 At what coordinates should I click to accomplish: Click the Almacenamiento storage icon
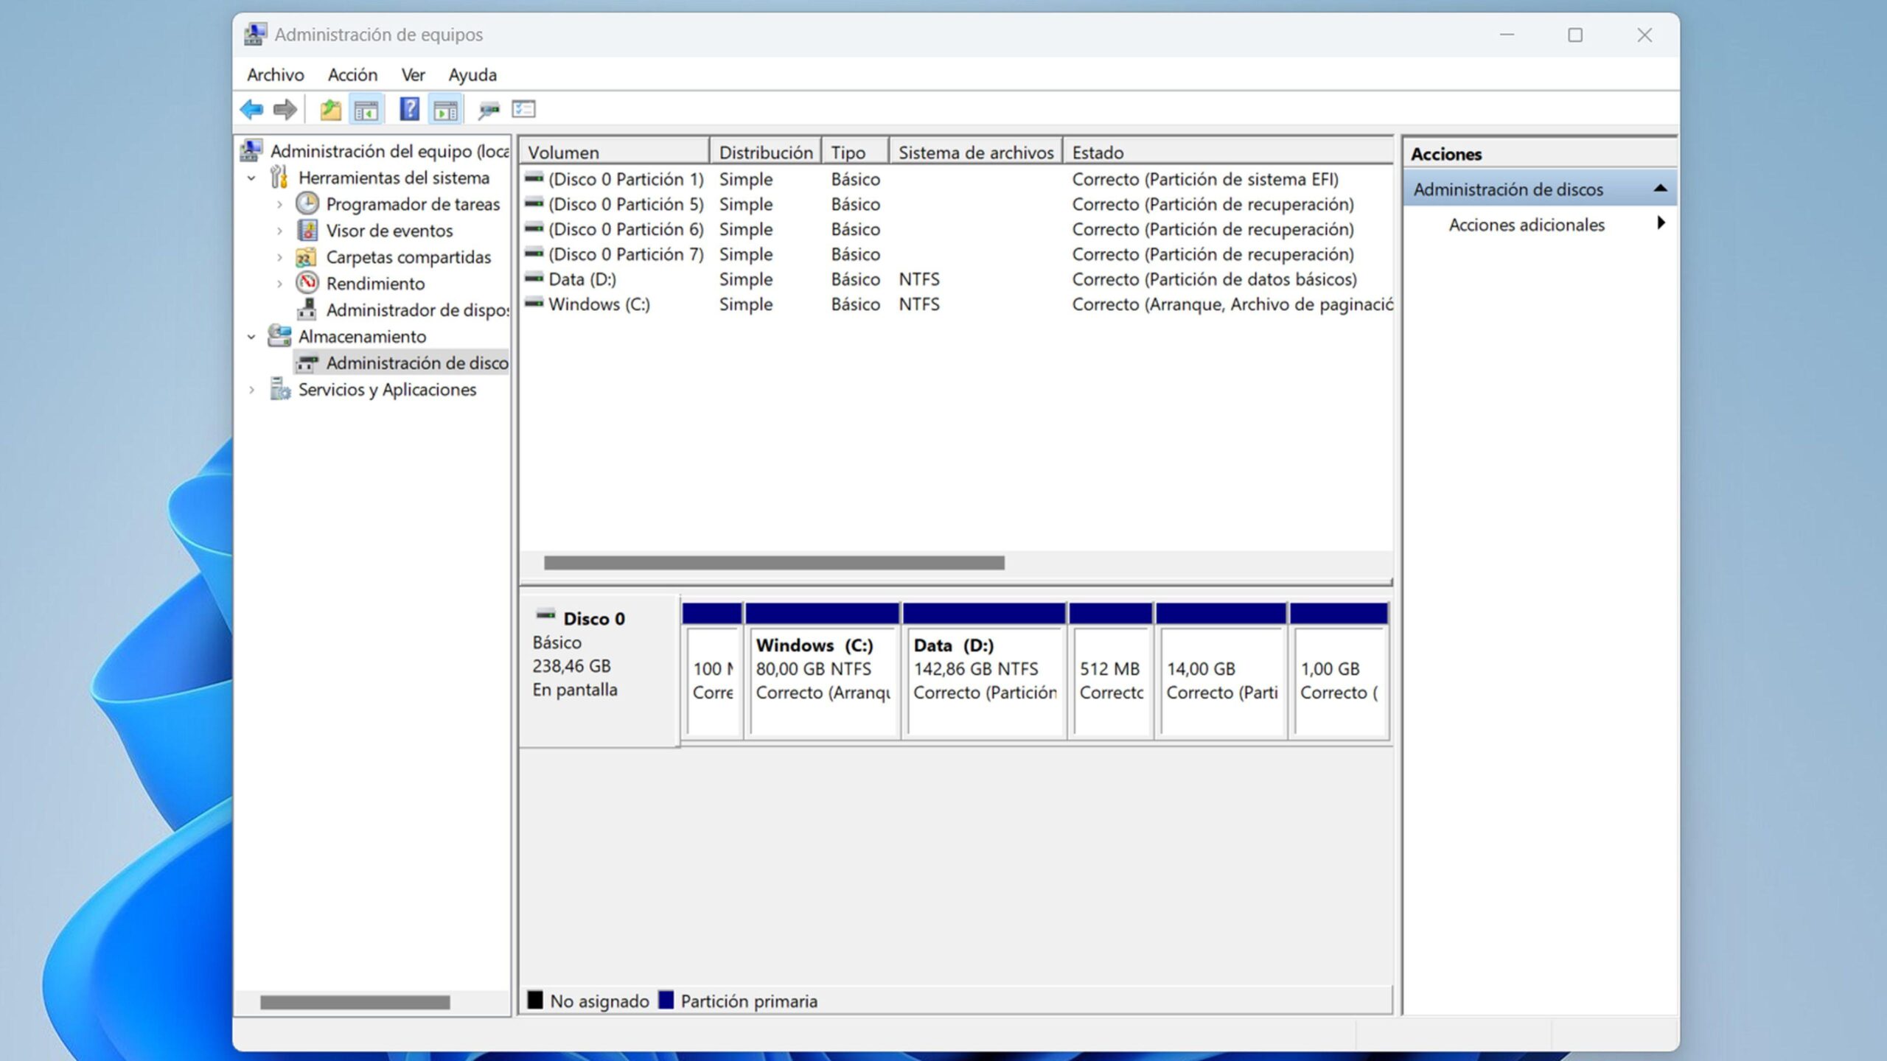tap(279, 336)
